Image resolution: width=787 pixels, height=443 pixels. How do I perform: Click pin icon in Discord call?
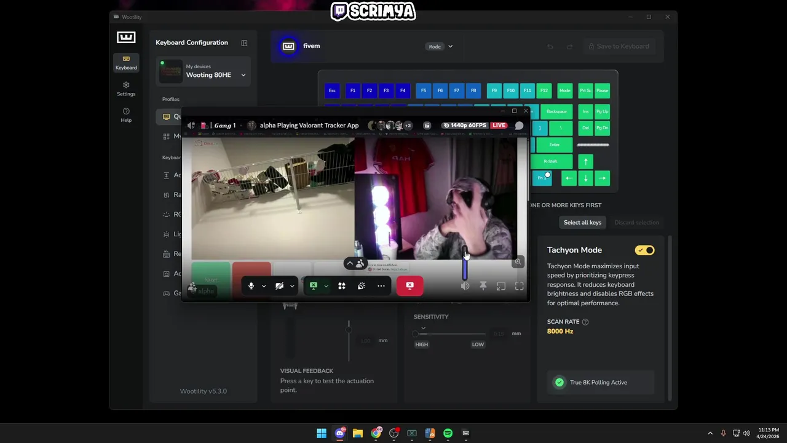pos(483,285)
